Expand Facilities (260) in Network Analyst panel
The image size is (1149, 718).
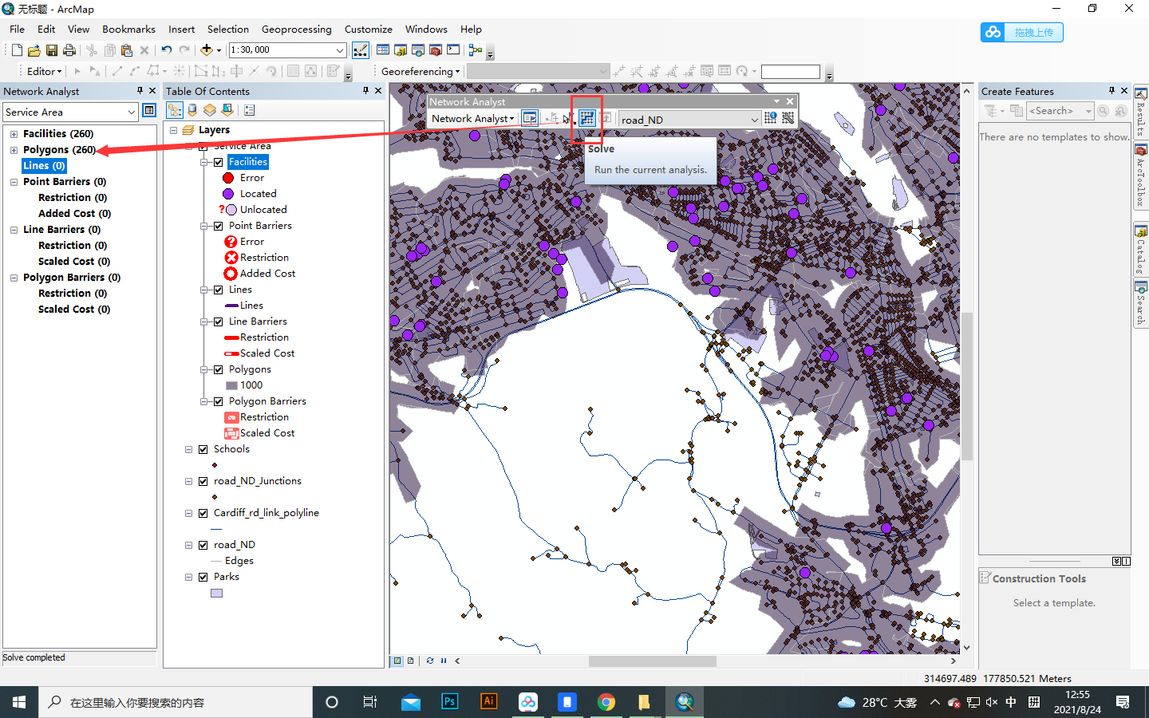coord(12,133)
